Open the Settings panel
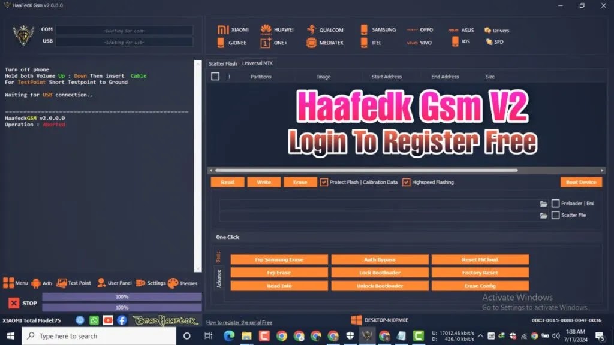 pos(151,283)
